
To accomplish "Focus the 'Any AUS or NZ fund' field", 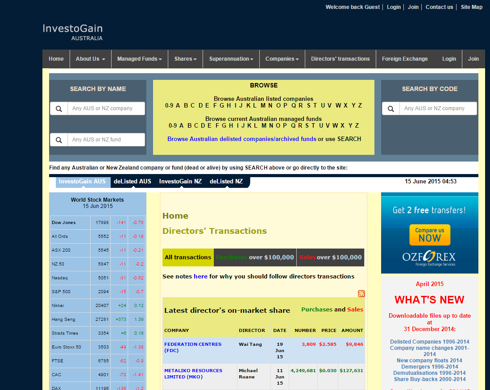I will [x=106, y=140].
